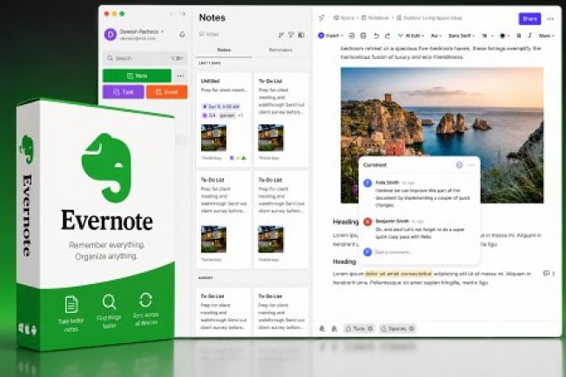Expand the Dawson Pacheco account menu arrow

click(162, 31)
